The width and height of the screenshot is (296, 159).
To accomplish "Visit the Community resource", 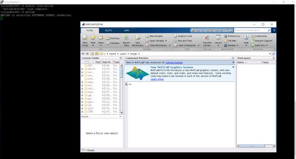I will (x=259, y=36).
